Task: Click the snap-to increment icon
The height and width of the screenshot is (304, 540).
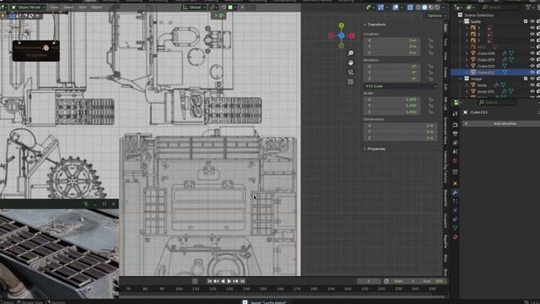Action: [231, 8]
